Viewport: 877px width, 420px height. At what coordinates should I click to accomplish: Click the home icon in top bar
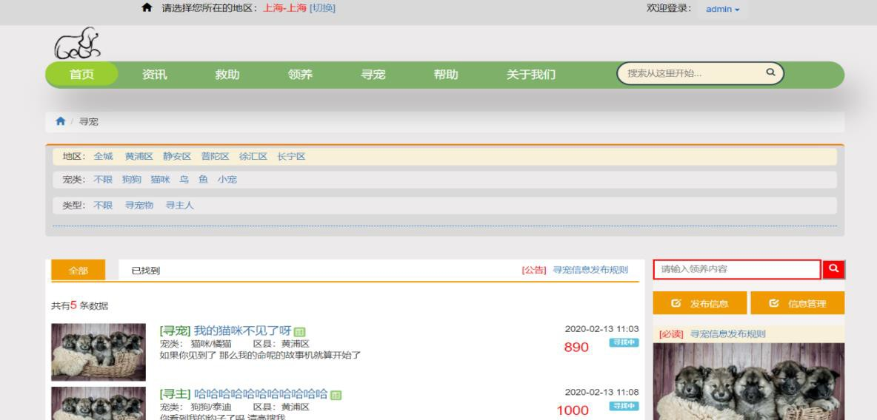(x=147, y=8)
